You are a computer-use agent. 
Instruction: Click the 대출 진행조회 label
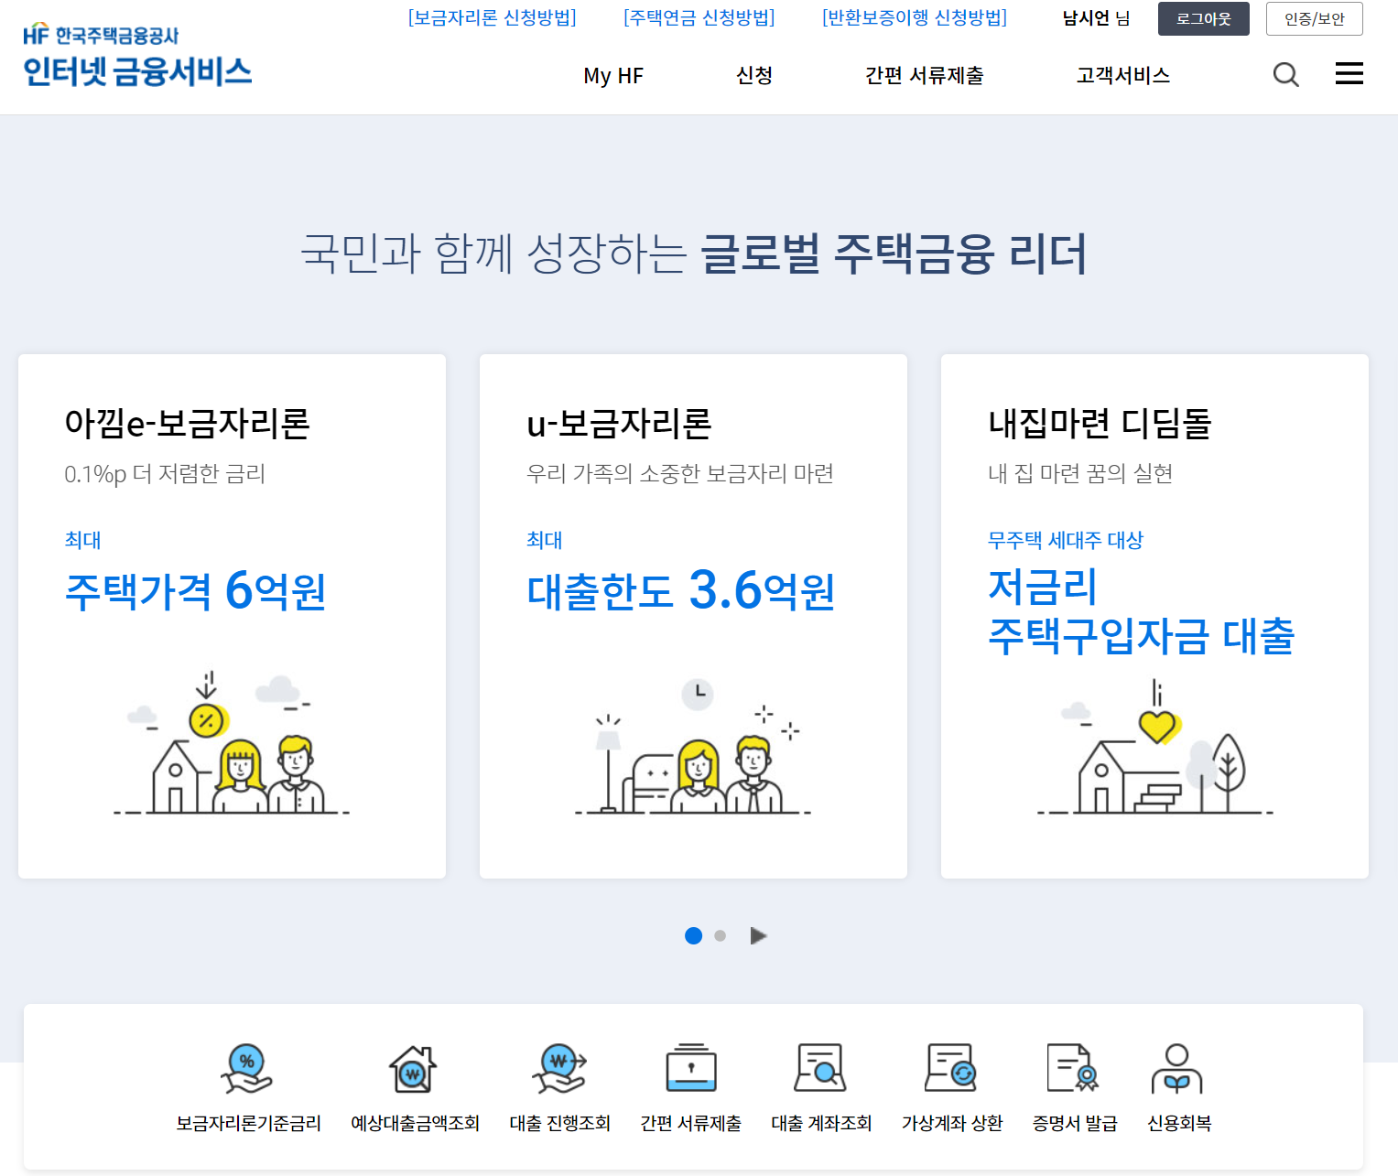tap(560, 1123)
